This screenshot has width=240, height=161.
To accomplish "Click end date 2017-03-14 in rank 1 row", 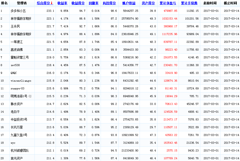I will click(231, 11).
